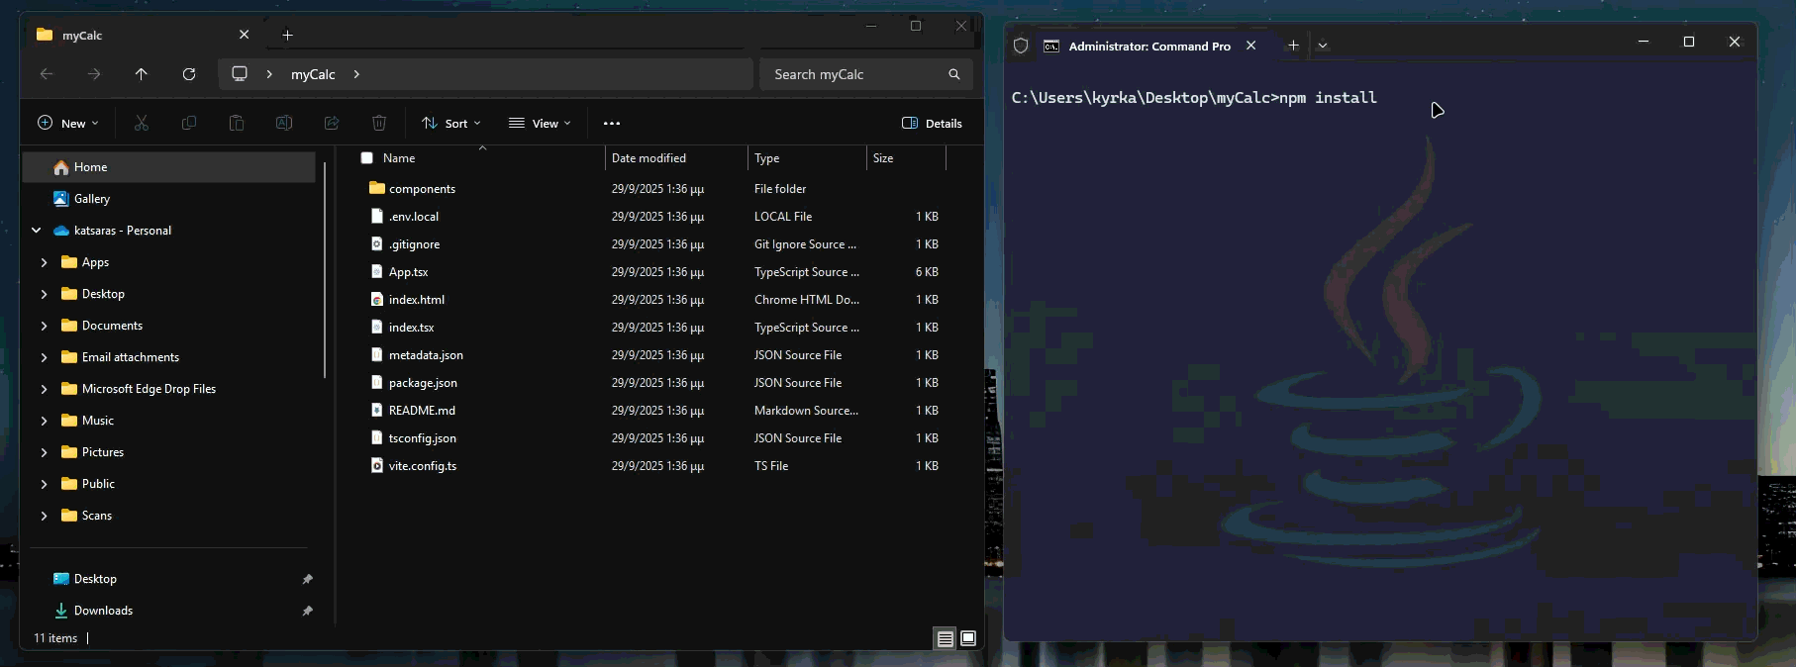Image resolution: width=1796 pixels, height=667 pixels.
Task: Open Microsoft Edge Drop Files folder
Action: click(168, 389)
